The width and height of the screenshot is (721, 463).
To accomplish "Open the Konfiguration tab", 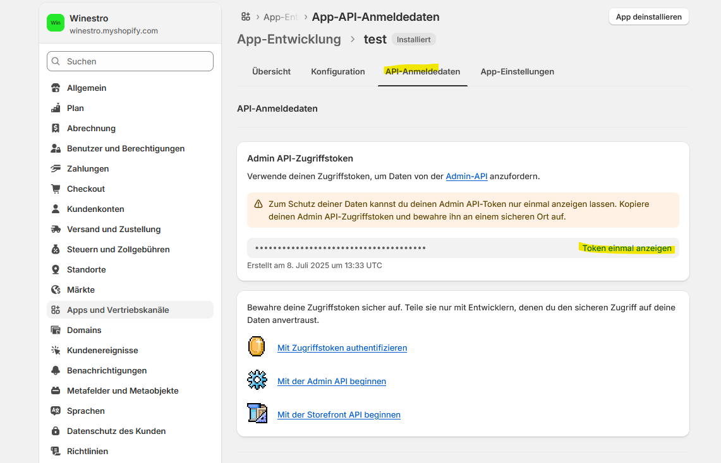I will [337, 71].
